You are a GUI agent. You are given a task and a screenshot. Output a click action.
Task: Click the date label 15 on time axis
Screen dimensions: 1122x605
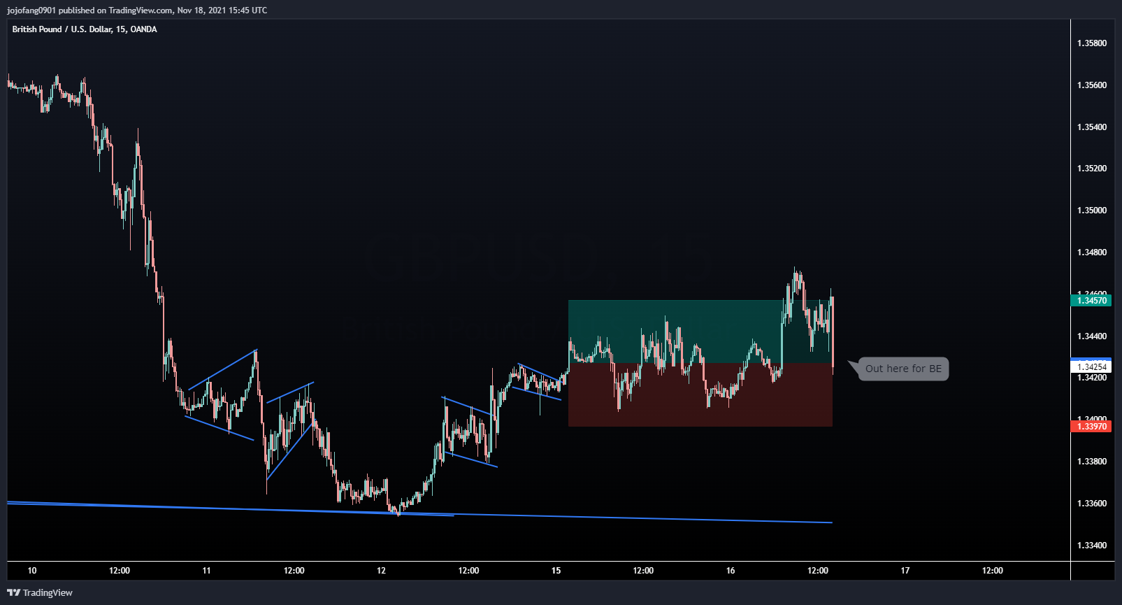556,571
